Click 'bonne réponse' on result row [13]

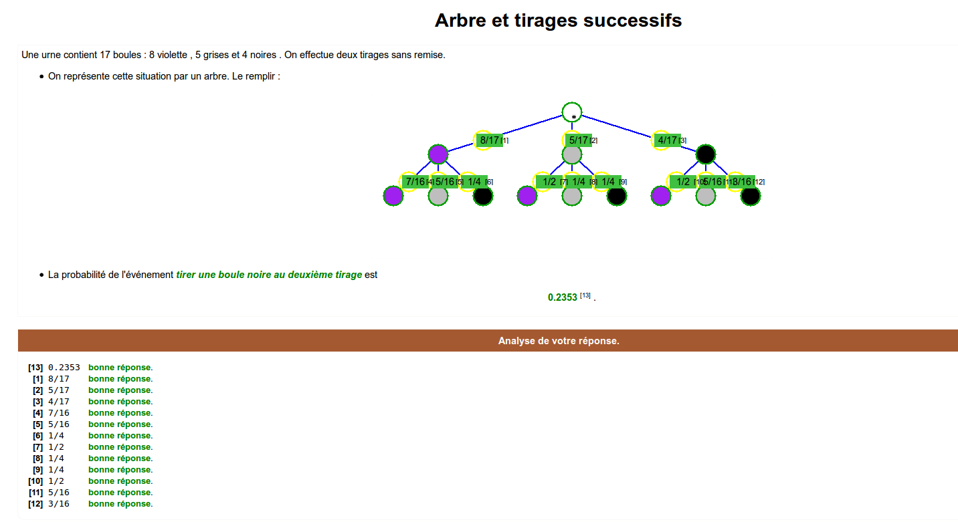119,368
